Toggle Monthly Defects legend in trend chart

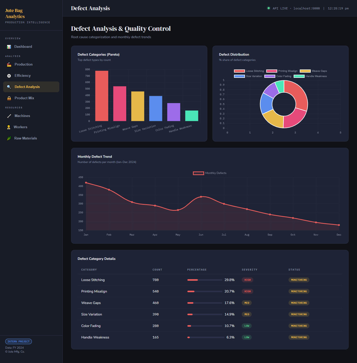tap(210, 173)
